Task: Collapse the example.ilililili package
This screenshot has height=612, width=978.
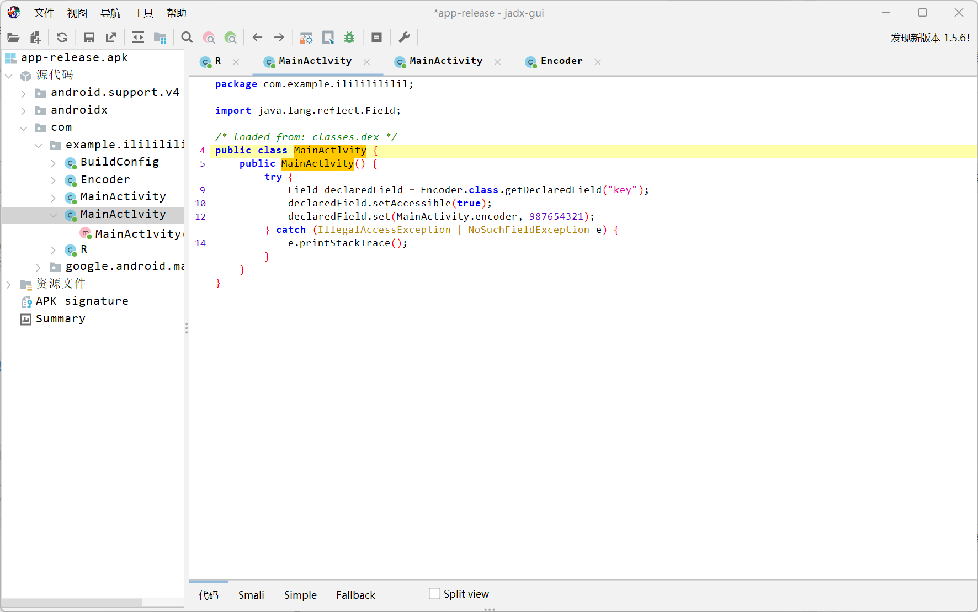Action: pos(38,145)
